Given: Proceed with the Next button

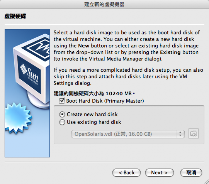Looking at the screenshot, I should (x=160, y=173).
